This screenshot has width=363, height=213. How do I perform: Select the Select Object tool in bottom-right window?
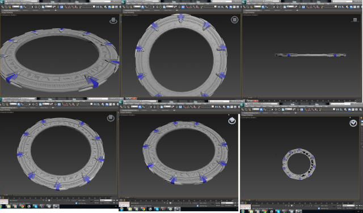261,110
